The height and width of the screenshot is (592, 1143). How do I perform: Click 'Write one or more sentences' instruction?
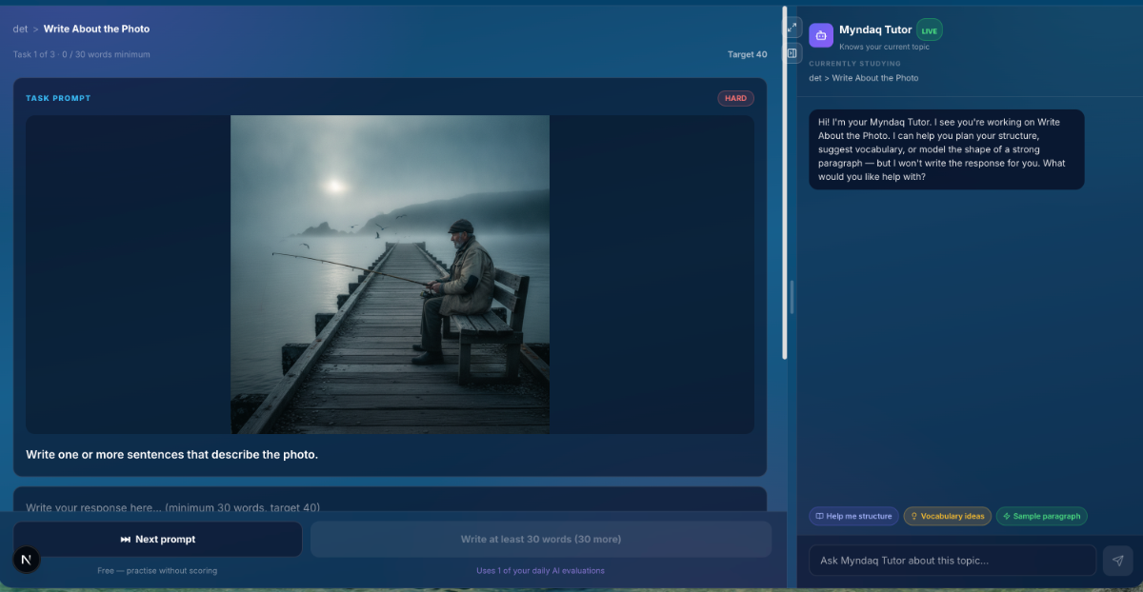point(171,454)
